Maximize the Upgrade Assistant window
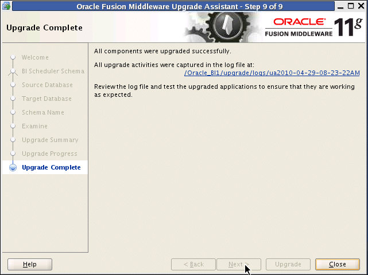Image resolution: width=368 pixels, height=275 pixels. pyautogui.click(x=351, y=6)
